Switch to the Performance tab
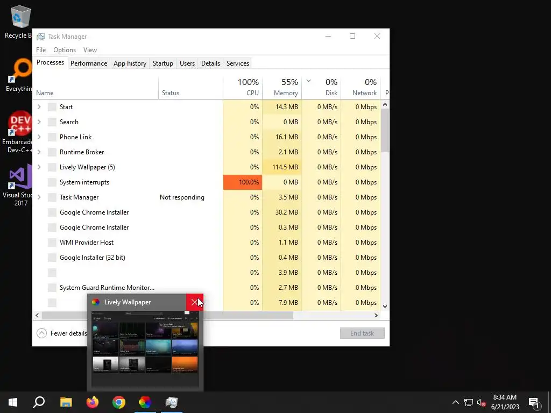The width and height of the screenshot is (551, 413). click(x=89, y=63)
